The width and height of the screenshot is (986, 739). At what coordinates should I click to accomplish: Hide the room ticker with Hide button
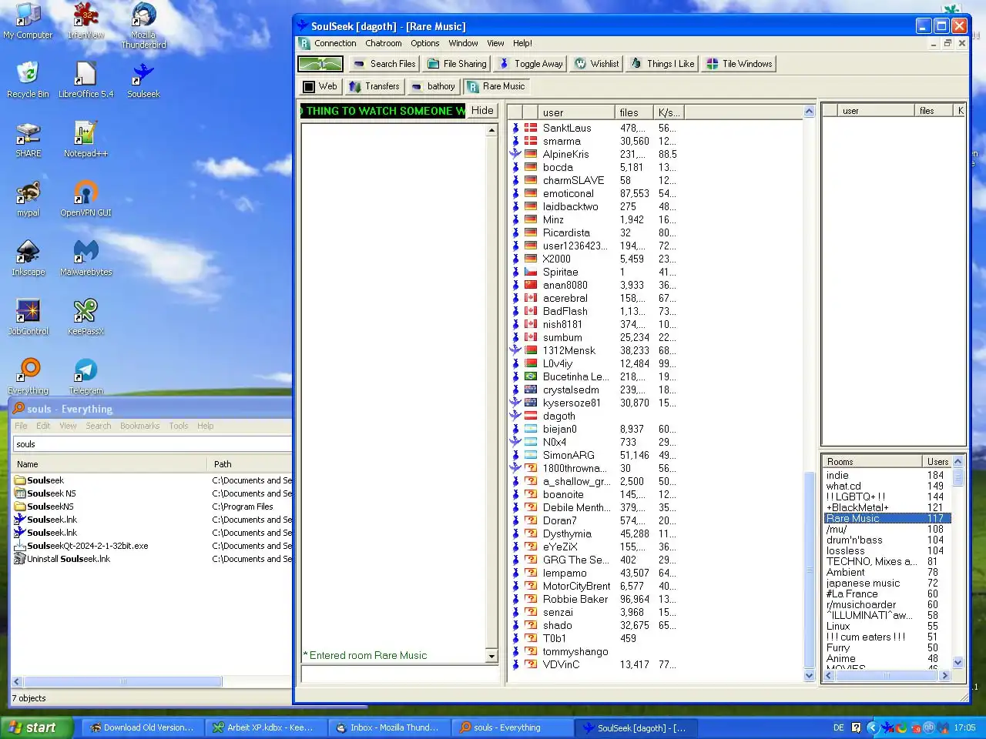click(482, 111)
